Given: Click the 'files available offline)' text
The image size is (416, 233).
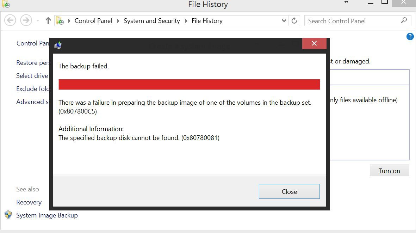Looking at the screenshot, I should [x=369, y=100].
